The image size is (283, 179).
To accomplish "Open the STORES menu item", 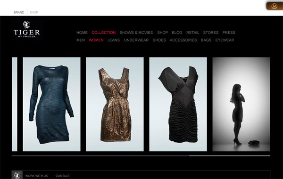I will pyautogui.click(x=211, y=33).
